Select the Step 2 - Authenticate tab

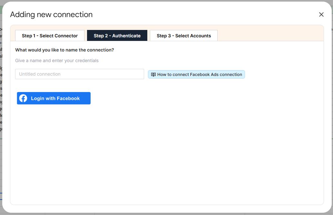117,36
